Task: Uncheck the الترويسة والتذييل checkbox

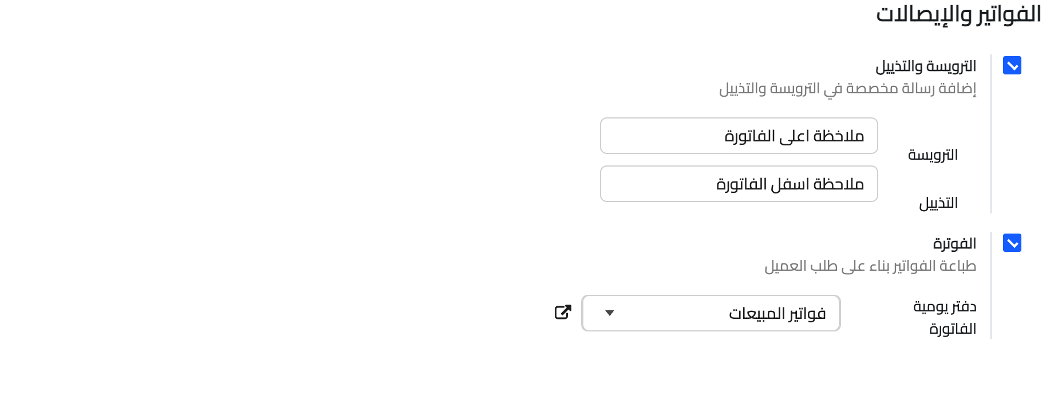Action: click(x=1012, y=66)
